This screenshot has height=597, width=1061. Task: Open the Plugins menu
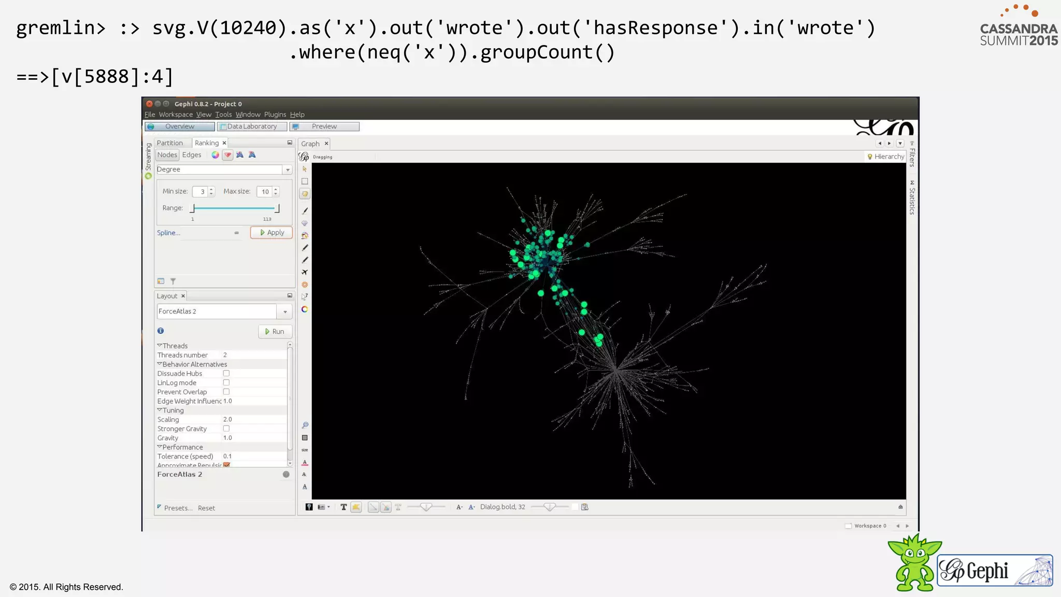click(275, 115)
